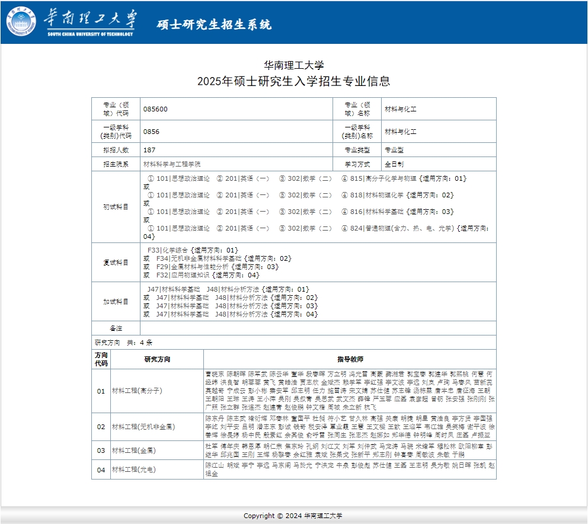
Task: Select the 2025年硕士研究生入学招生专业信息 heading
Action: tap(293, 81)
